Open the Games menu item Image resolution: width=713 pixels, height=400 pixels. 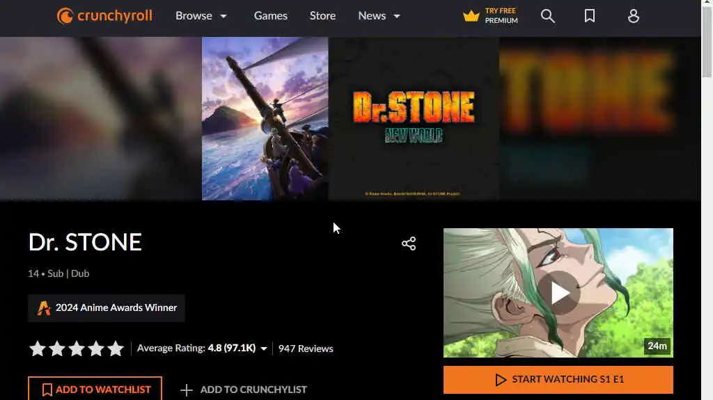coord(271,16)
